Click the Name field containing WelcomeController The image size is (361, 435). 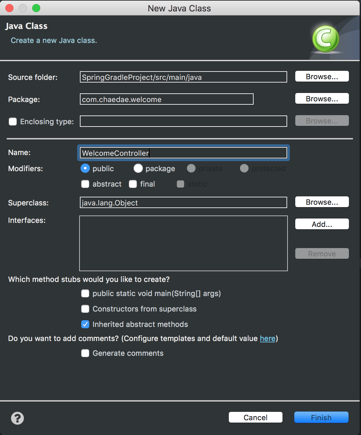coord(183,153)
